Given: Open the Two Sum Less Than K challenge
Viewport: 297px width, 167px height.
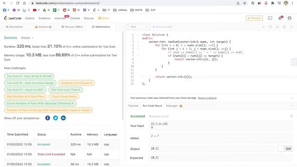Looking at the screenshot, I should click(x=65, y=90).
